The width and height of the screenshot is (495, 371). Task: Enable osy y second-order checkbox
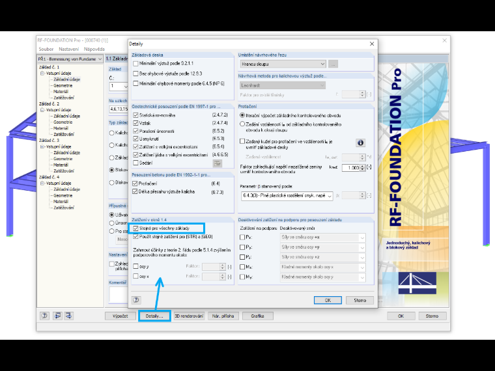(x=135, y=266)
